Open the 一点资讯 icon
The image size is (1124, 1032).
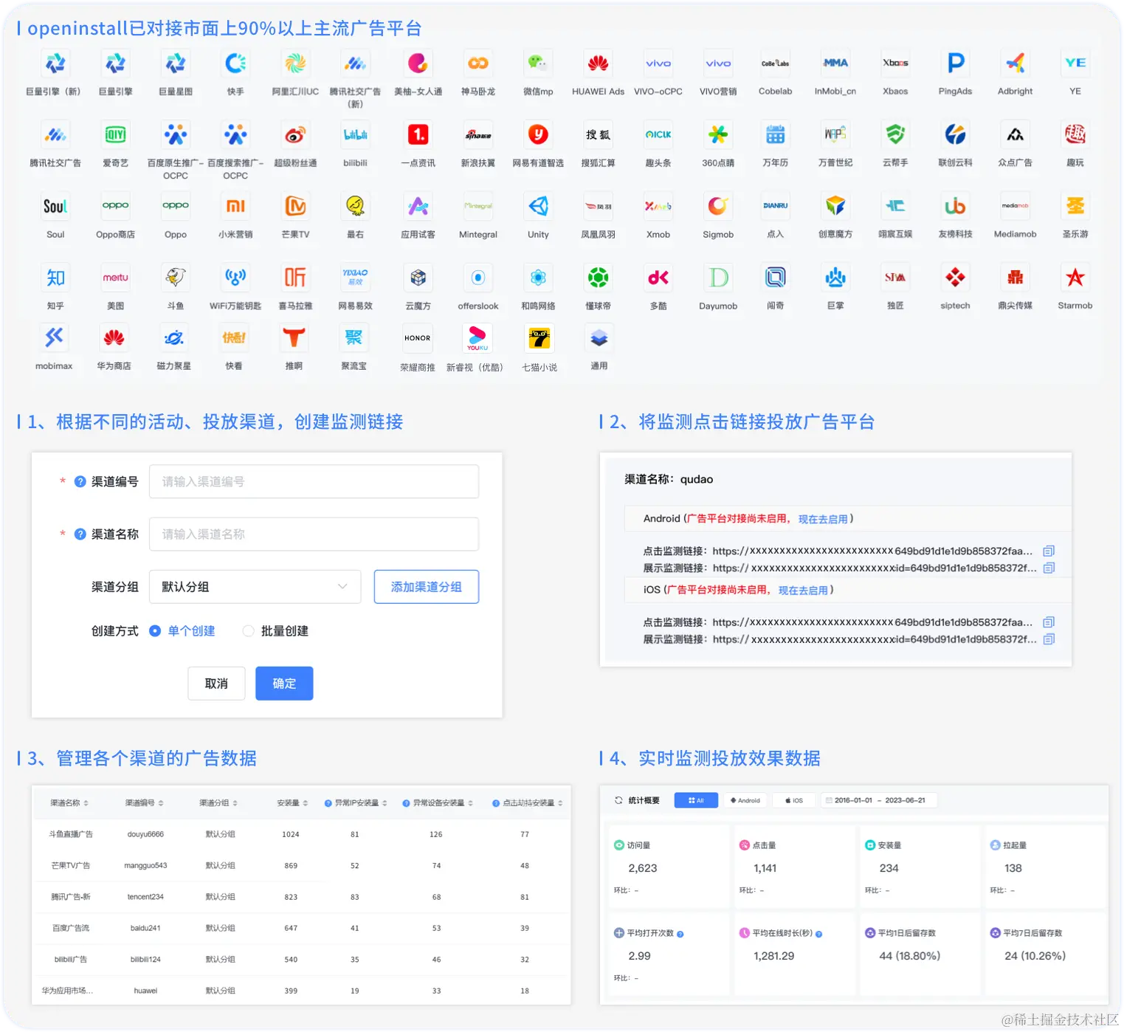point(418,135)
